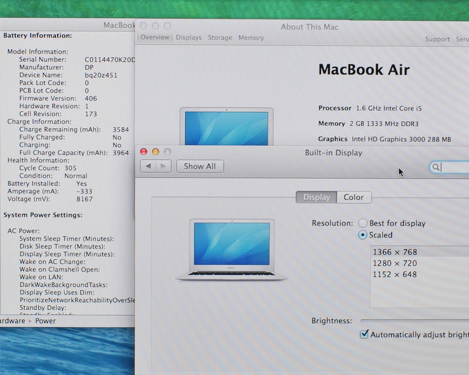Click the Wake on LAN row
Viewport: 469px width, 375px height.
[x=41, y=277]
